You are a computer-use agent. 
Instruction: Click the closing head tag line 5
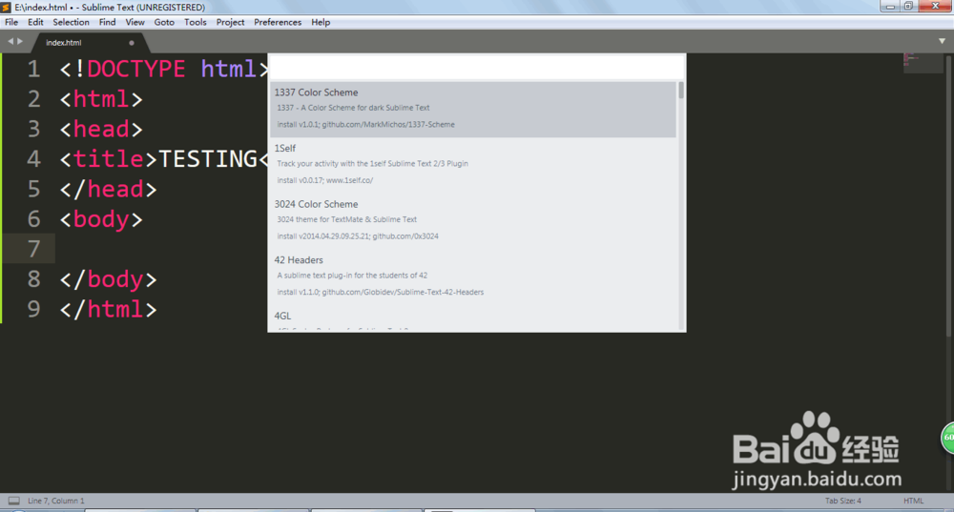(109, 189)
